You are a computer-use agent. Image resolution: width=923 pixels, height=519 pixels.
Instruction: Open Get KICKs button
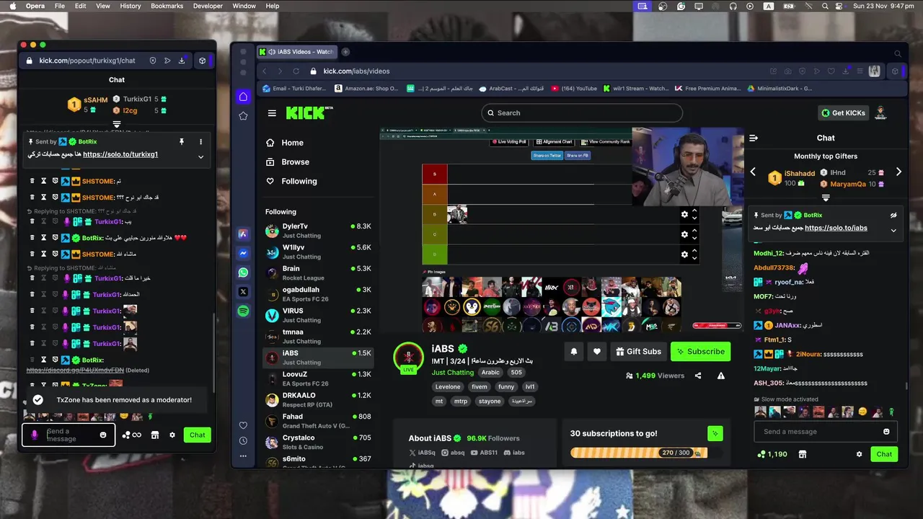point(843,112)
